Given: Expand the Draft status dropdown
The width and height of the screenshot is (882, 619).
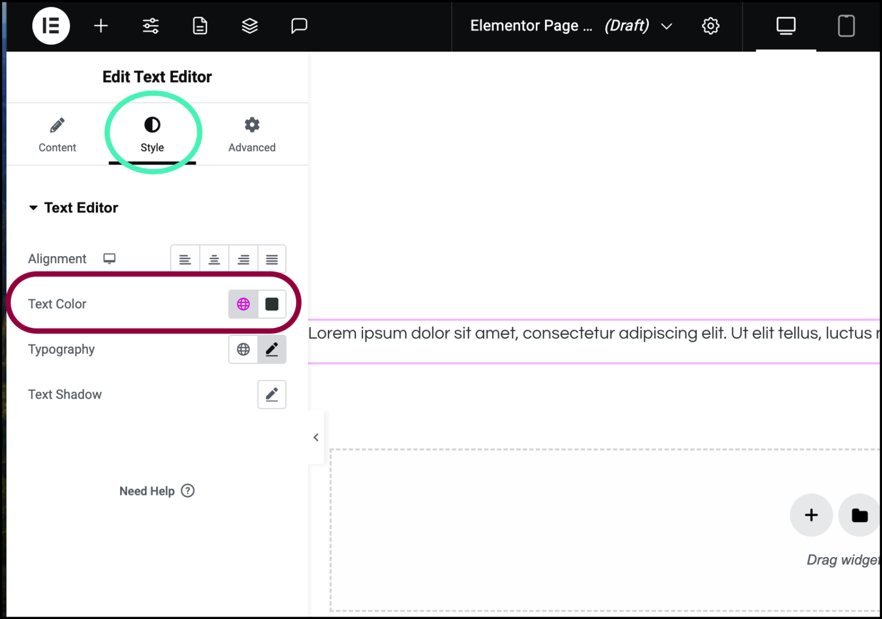Looking at the screenshot, I should (667, 26).
